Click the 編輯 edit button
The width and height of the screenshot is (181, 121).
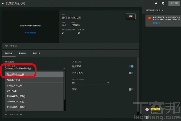coord(131,16)
